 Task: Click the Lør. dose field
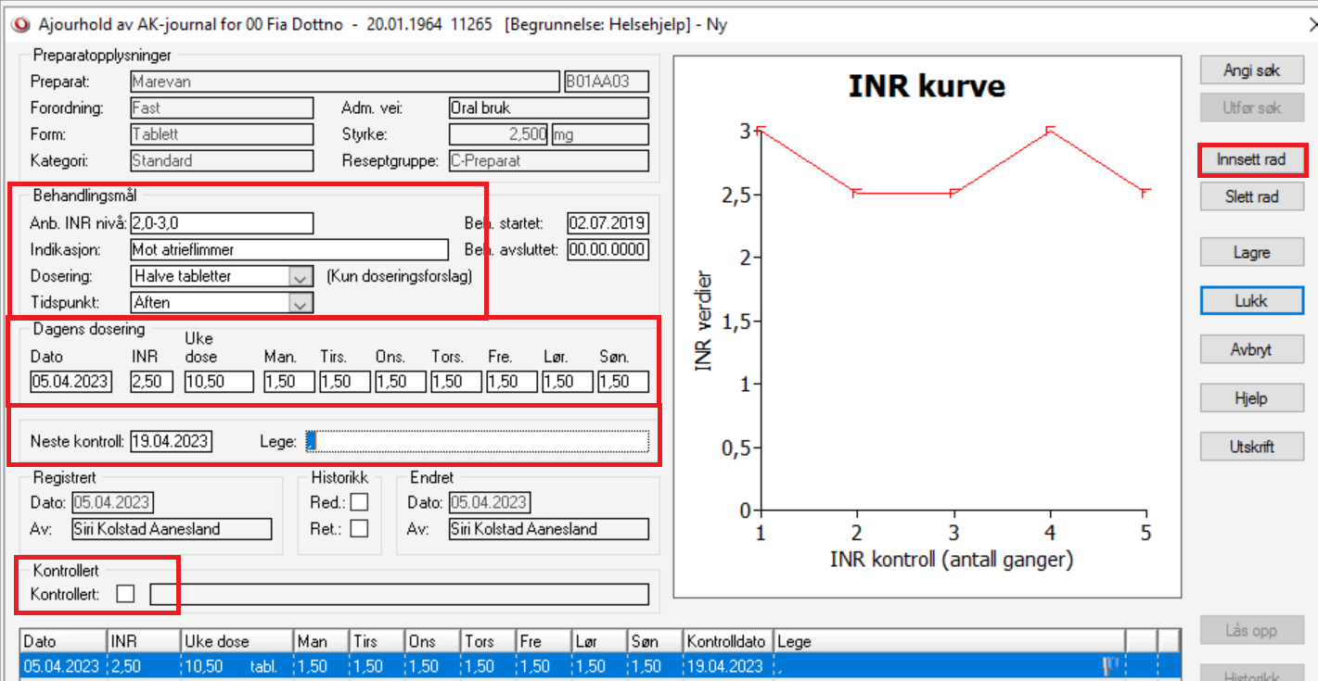(x=567, y=382)
